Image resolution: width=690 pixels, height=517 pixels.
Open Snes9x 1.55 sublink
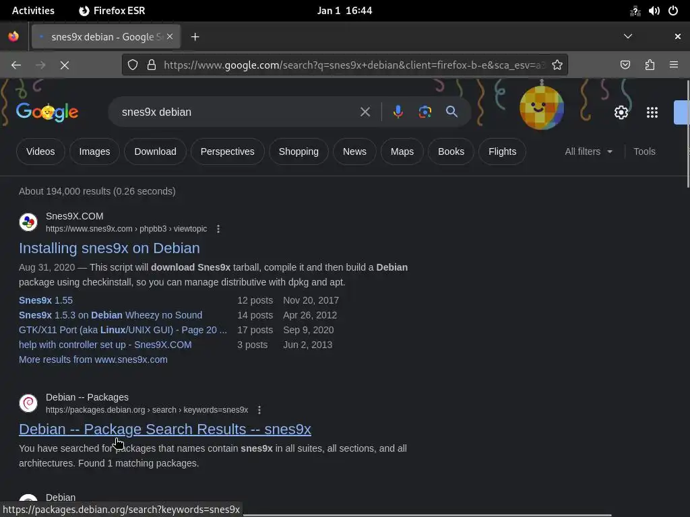46,301
